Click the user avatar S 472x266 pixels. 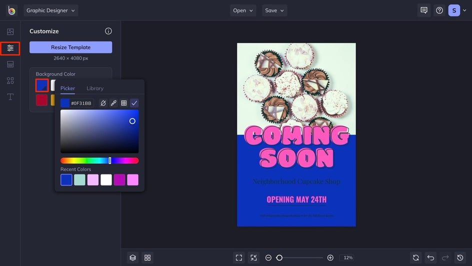tap(454, 10)
